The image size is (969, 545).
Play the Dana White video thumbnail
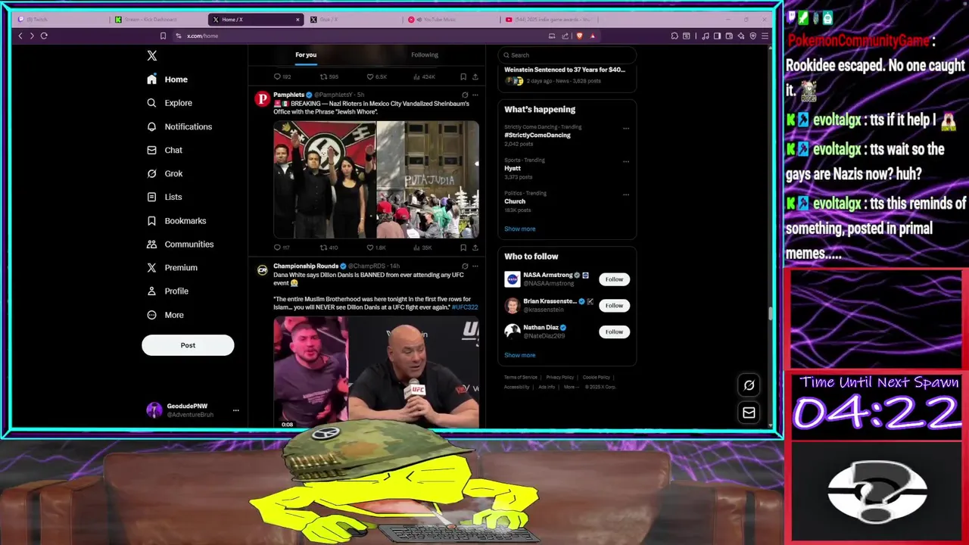[x=376, y=372]
